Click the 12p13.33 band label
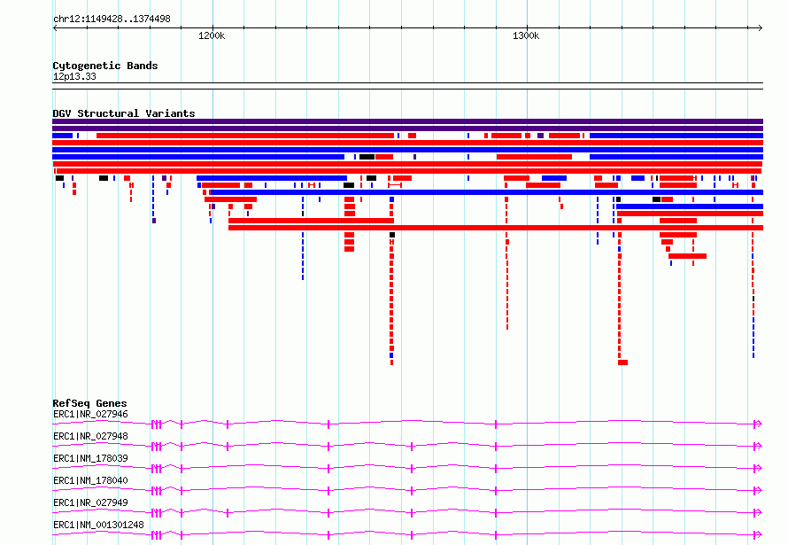The height and width of the screenshot is (545, 788). [74, 76]
